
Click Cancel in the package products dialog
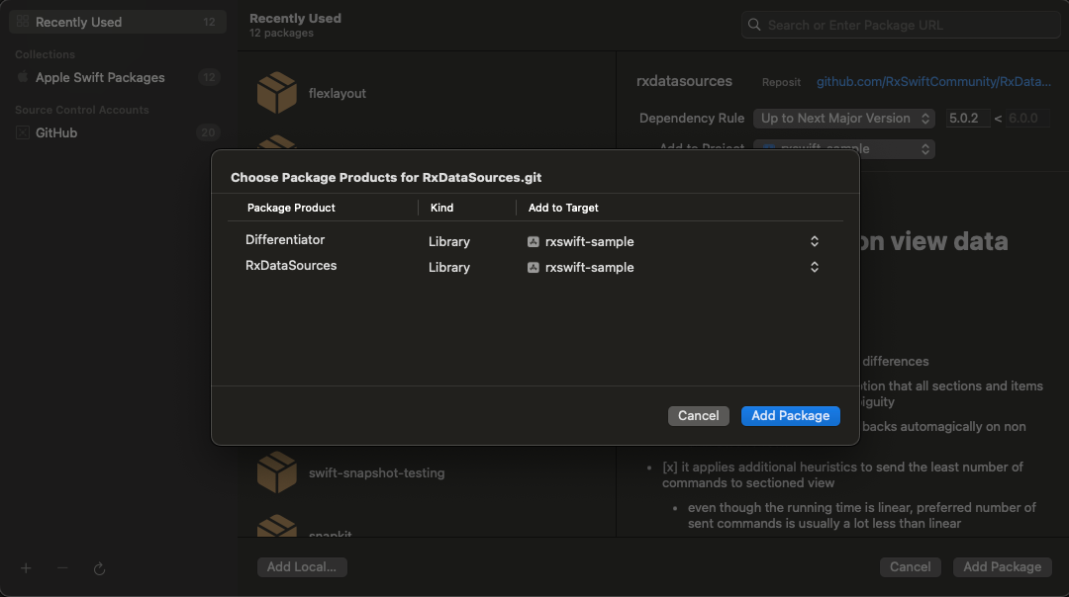tap(698, 416)
